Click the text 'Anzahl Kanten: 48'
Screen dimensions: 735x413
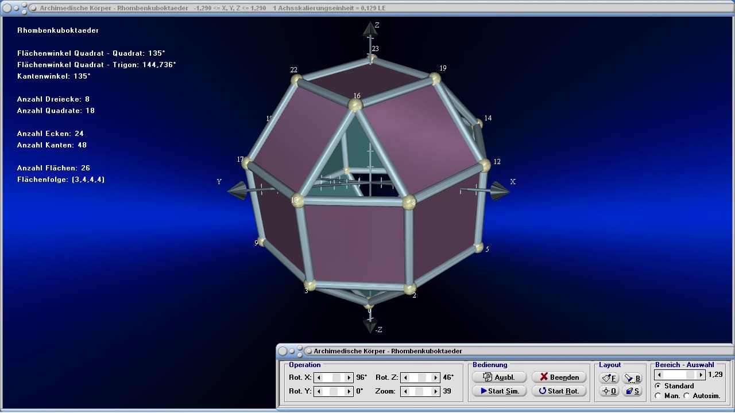tap(52, 145)
